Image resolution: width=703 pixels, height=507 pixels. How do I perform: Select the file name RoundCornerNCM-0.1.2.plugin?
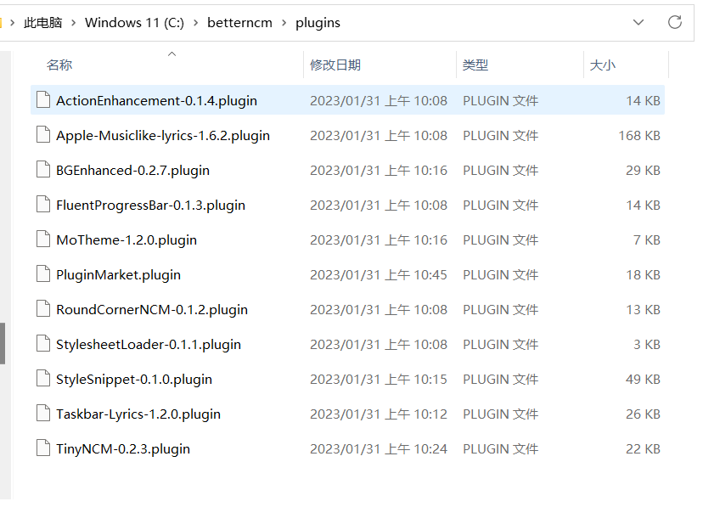152,310
